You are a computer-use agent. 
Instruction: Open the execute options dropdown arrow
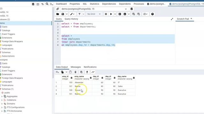click(x=115, y=14)
